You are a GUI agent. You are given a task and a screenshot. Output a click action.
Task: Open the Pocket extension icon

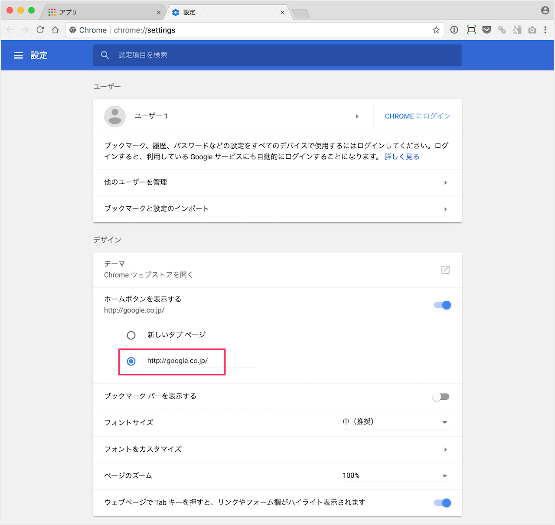pos(487,30)
